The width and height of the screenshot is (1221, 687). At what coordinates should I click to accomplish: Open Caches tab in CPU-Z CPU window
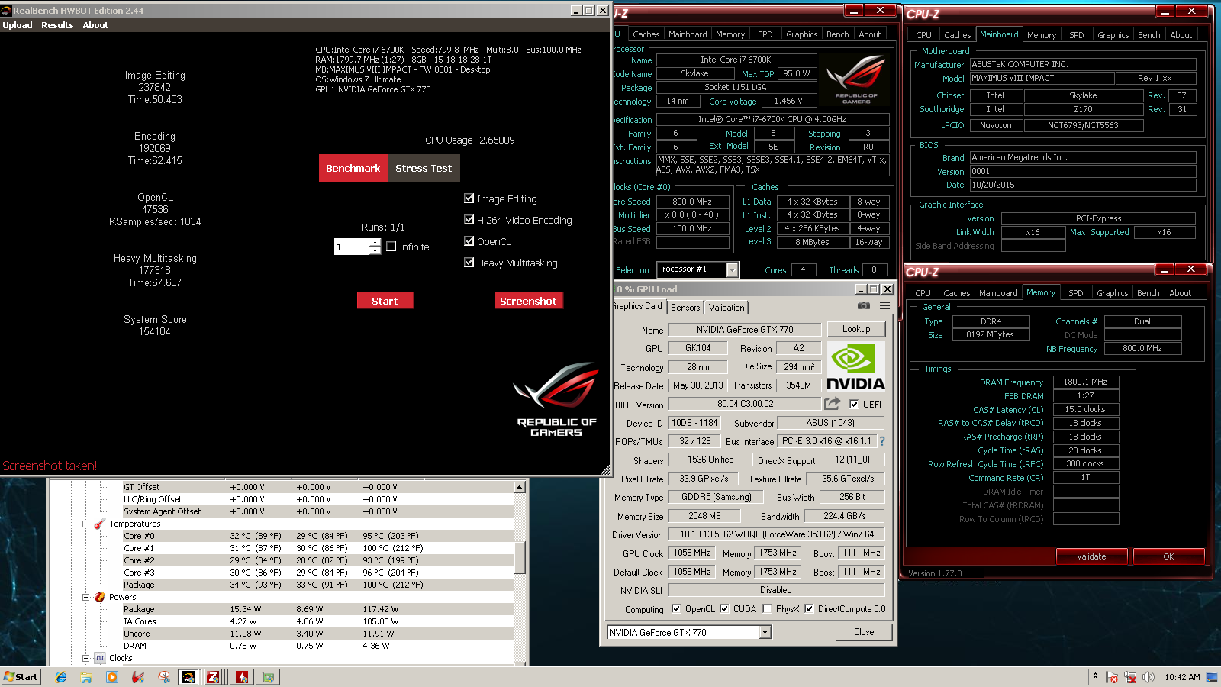(x=646, y=34)
